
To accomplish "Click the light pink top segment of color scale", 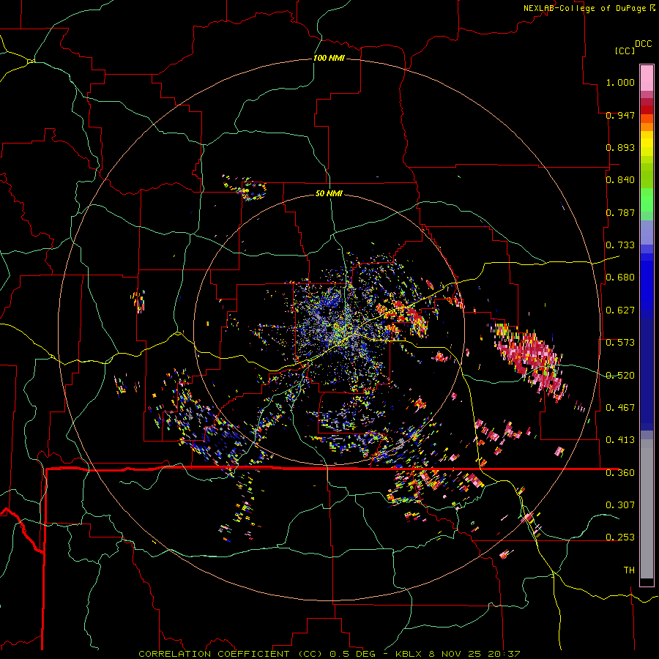I will (647, 78).
